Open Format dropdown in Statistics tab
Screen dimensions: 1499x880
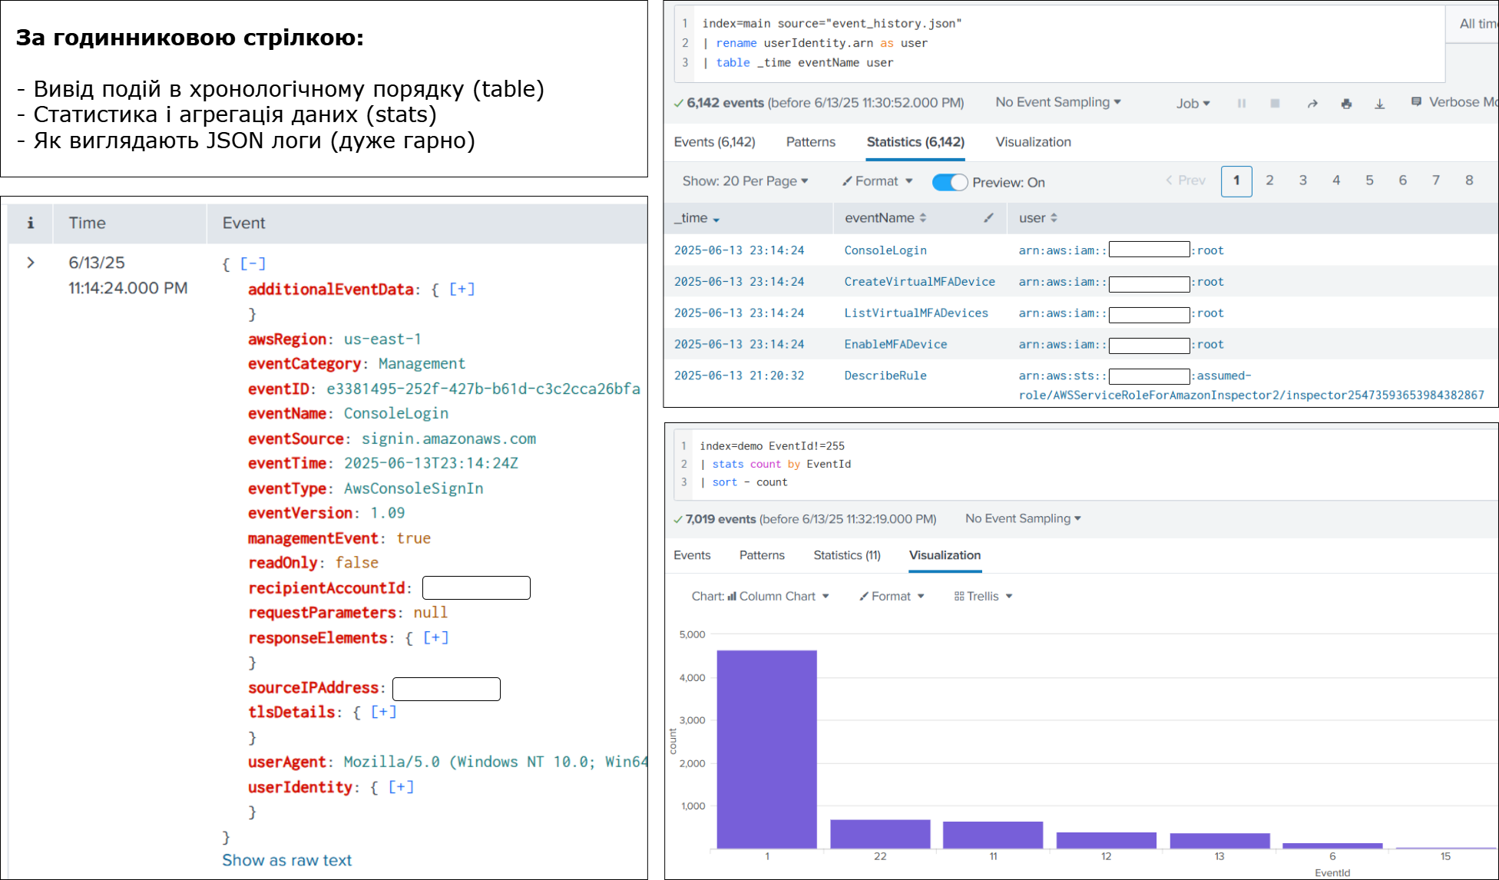tap(877, 181)
